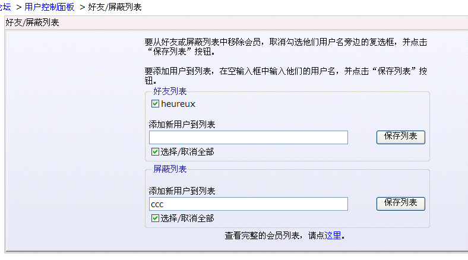Uncheck the heureux friend checkbox
The width and height of the screenshot is (468, 260).
click(x=156, y=104)
